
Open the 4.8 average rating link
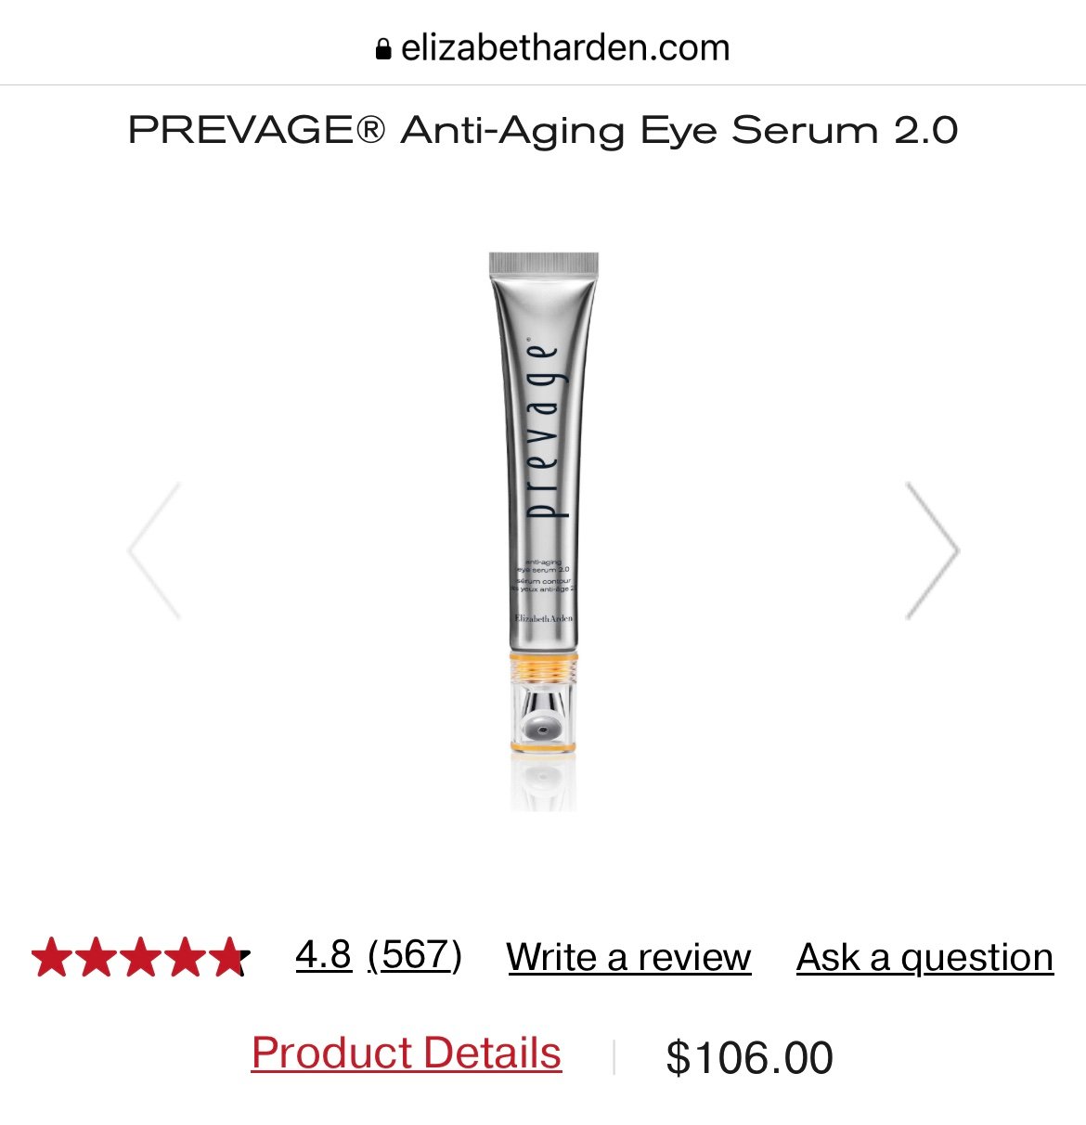[x=324, y=955]
